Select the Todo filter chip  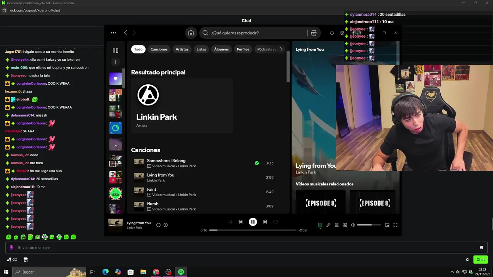138,49
